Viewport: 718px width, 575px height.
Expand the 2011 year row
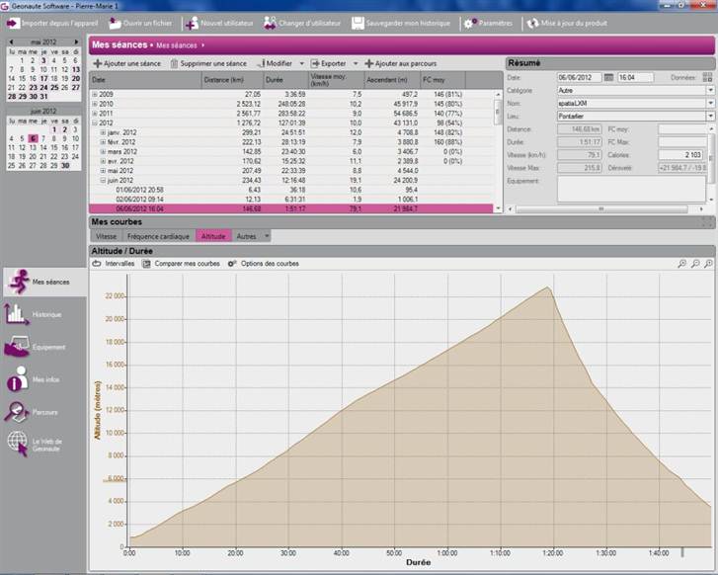[95, 114]
